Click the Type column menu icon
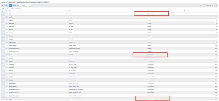Screen dimensions: 219x101 point(148,11)
